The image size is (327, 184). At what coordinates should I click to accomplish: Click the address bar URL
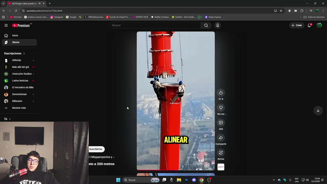[44, 11]
